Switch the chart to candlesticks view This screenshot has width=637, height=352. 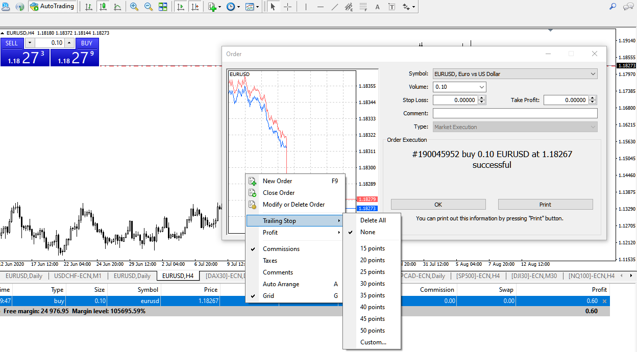point(104,7)
